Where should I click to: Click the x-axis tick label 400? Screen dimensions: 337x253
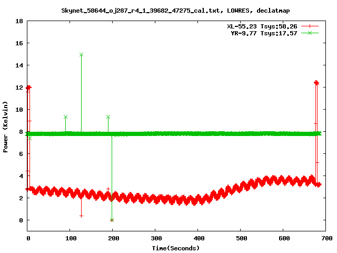(x=199, y=238)
